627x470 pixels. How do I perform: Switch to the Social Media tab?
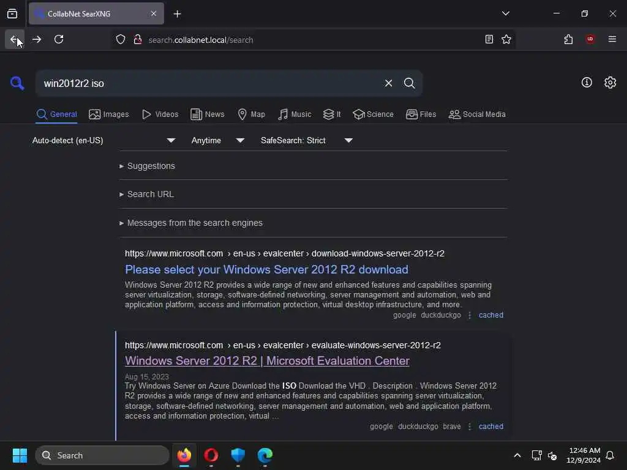click(477, 114)
